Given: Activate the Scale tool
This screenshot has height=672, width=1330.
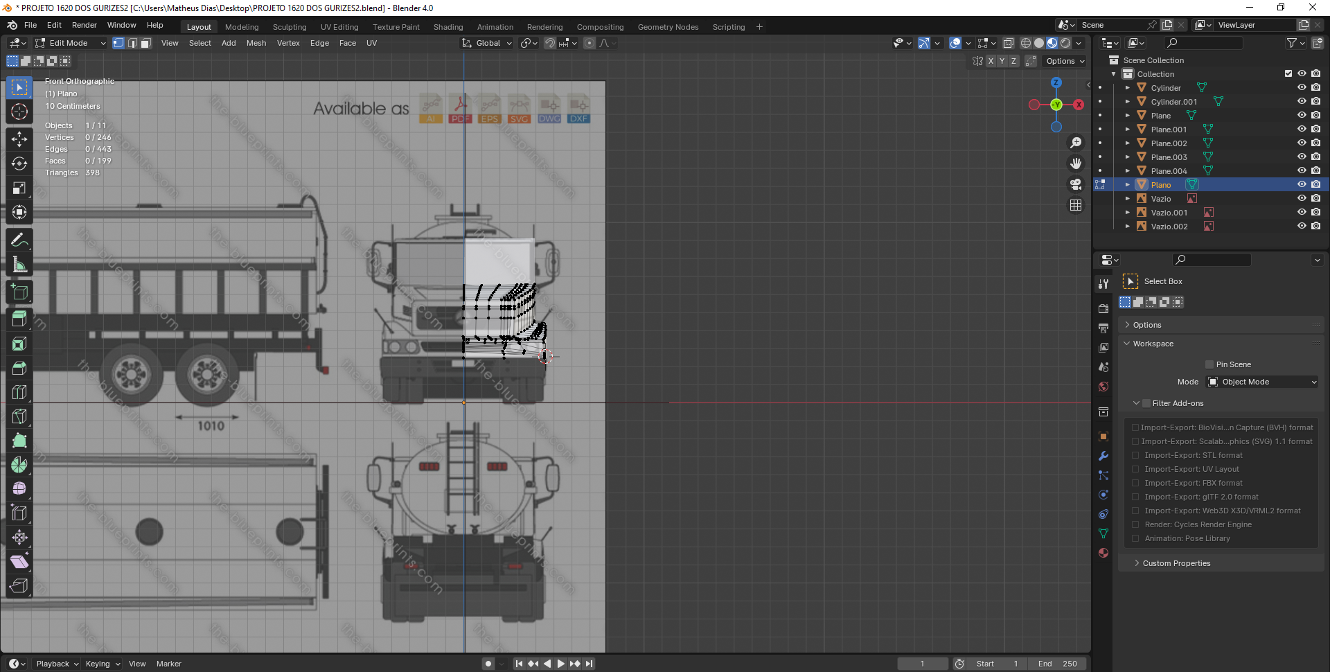Looking at the screenshot, I should coord(19,188).
